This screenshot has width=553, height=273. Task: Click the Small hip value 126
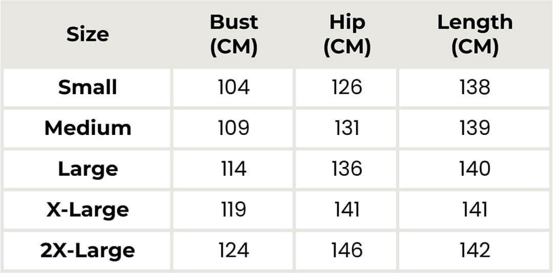[347, 87]
